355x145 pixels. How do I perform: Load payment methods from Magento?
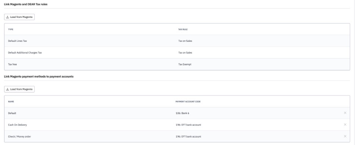[x=19, y=89]
